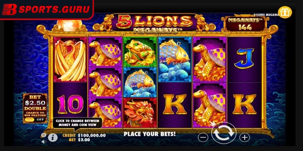Click the spin reels button
This screenshot has width=303, height=151.
(x=224, y=133)
